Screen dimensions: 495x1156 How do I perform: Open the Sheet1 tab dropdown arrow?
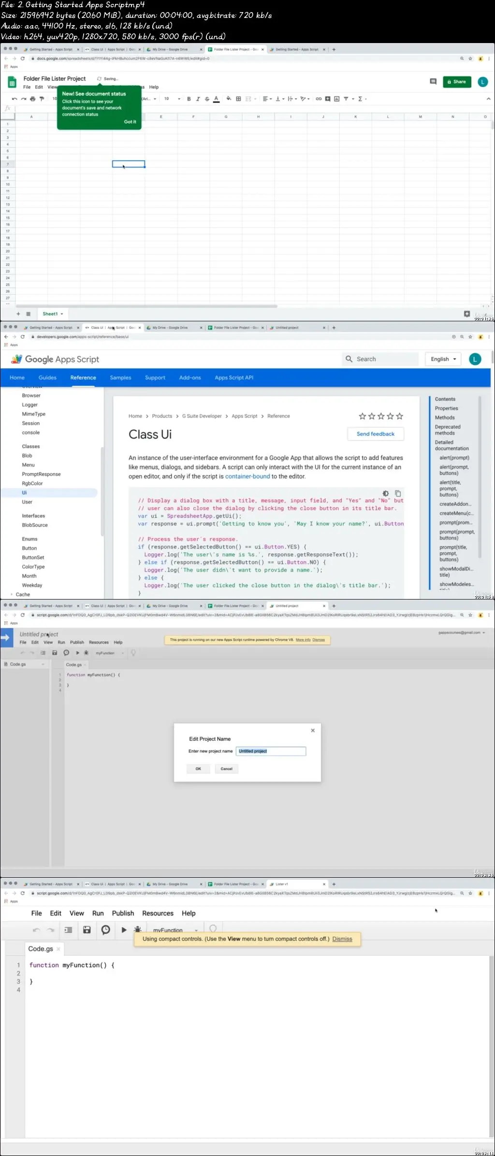click(62, 314)
